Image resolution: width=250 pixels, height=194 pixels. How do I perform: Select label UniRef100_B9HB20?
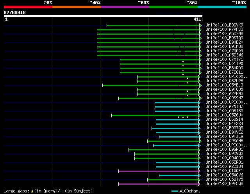224,42
